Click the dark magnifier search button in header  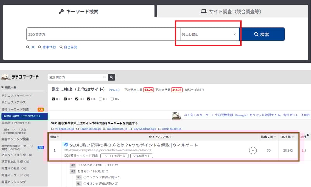(111, 77)
